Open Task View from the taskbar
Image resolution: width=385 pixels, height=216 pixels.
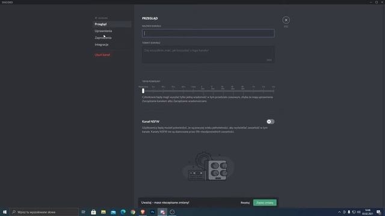click(84, 212)
